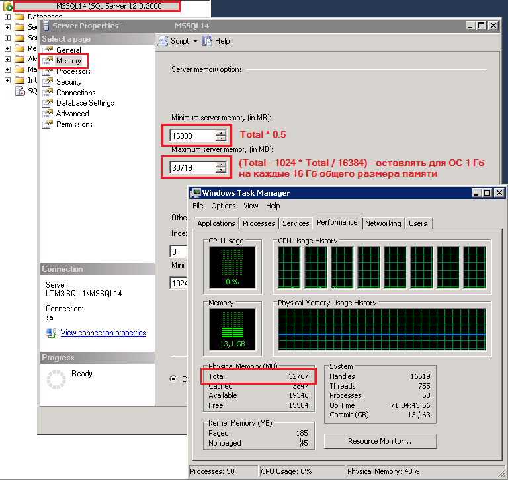This screenshot has height=480, width=508.
Task: Increase Maximum server memory value
Action: [x=221, y=165]
